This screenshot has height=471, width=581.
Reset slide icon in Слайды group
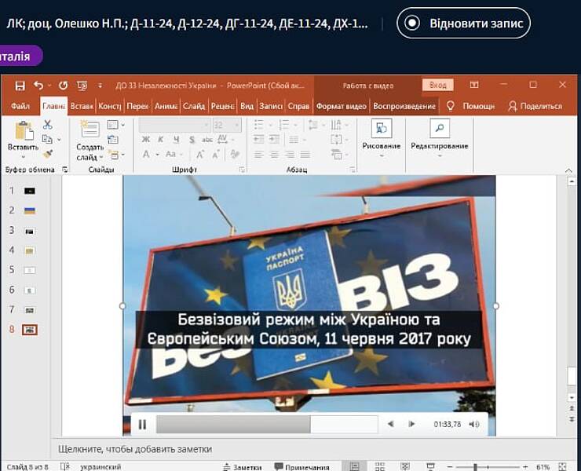[x=112, y=140]
